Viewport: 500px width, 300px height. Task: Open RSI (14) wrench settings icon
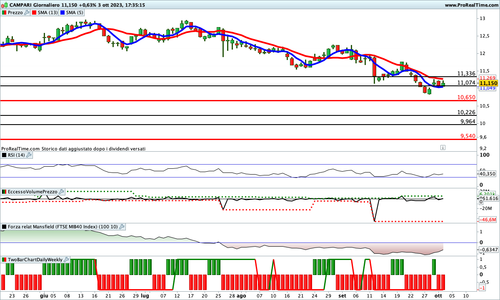click(29, 155)
